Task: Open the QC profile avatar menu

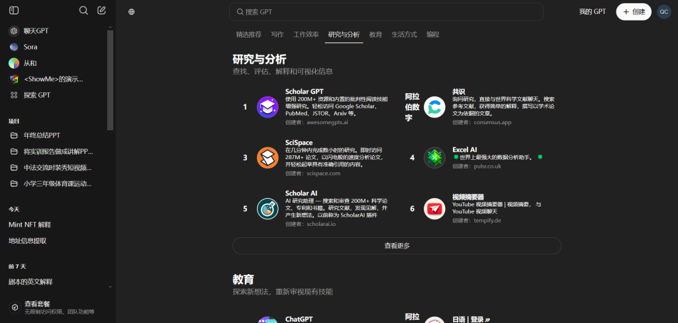Action: 663,12
